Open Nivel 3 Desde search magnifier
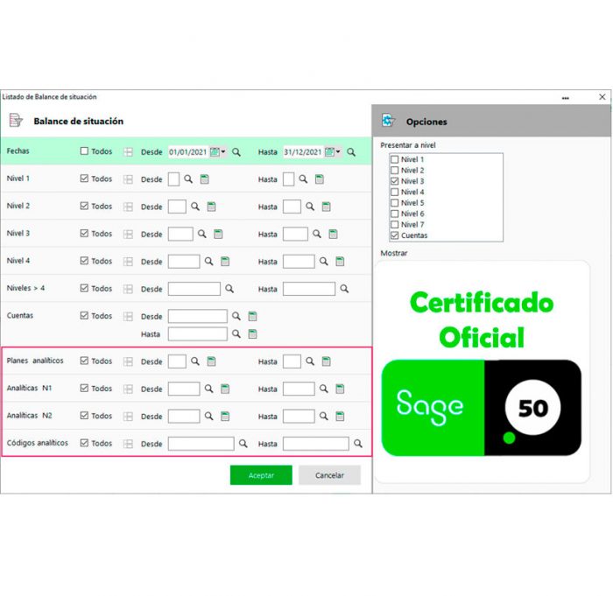Image resolution: width=613 pixels, height=596 pixels. (201, 234)
